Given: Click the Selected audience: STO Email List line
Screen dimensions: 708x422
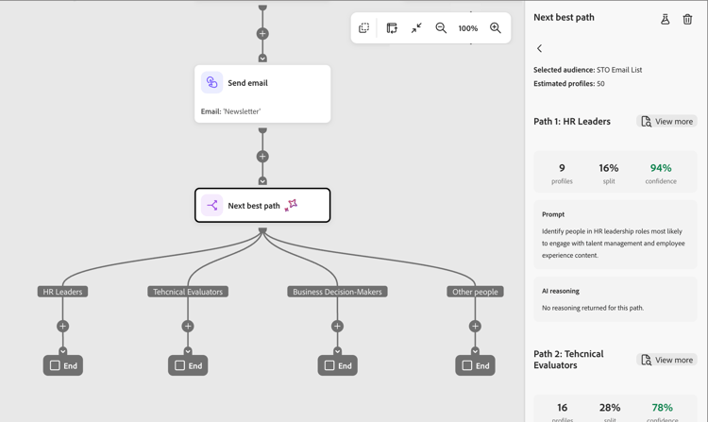Looking at the screenshot, I should [x=587, y=70].
